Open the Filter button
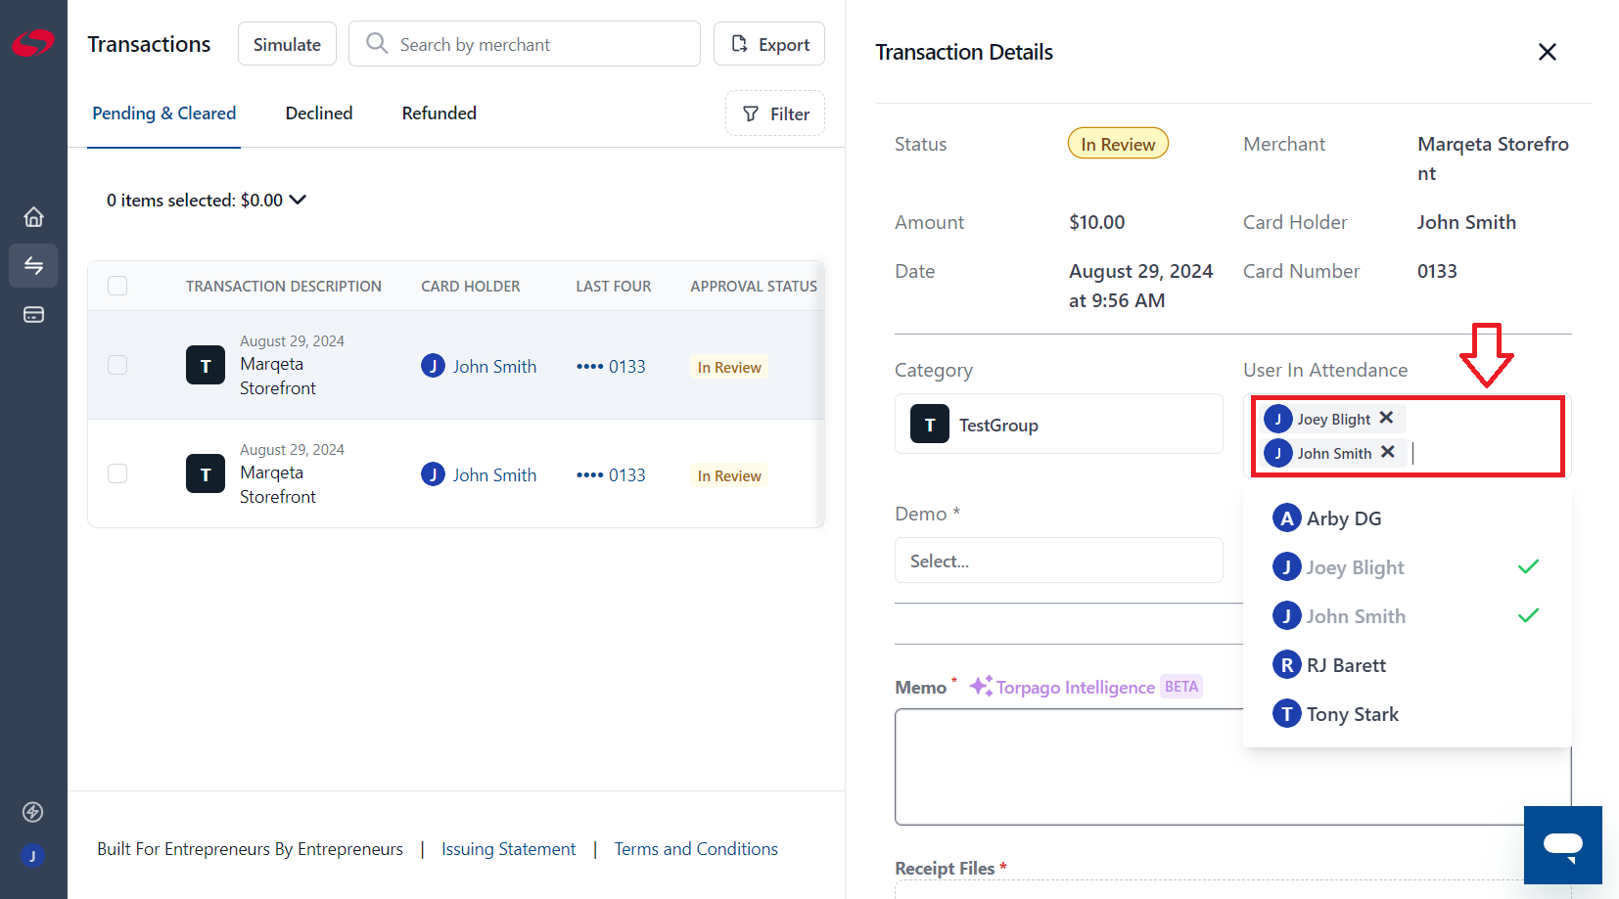 (x=775, y=113)
